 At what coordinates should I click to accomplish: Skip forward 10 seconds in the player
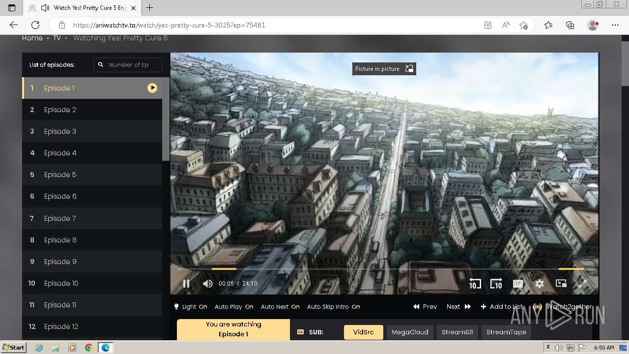[496, 284]
